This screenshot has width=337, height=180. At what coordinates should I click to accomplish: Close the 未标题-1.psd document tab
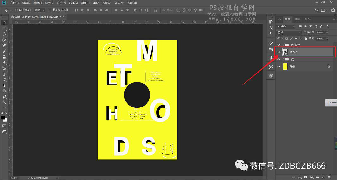click(64, 17)
